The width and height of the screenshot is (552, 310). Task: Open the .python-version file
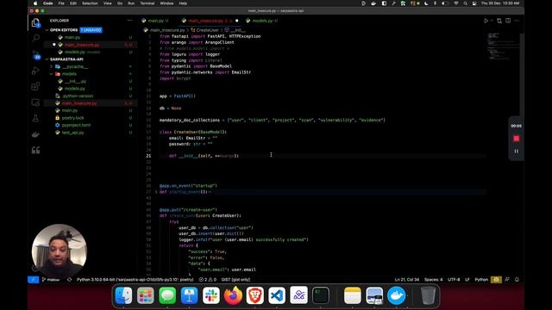pyautogui.click(x=78, y=96)
